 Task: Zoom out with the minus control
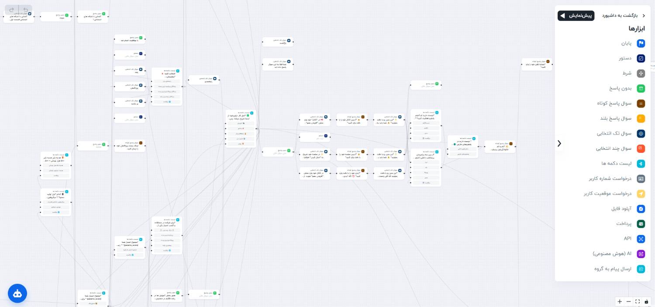pyautogui.click(x=628, y=301)
